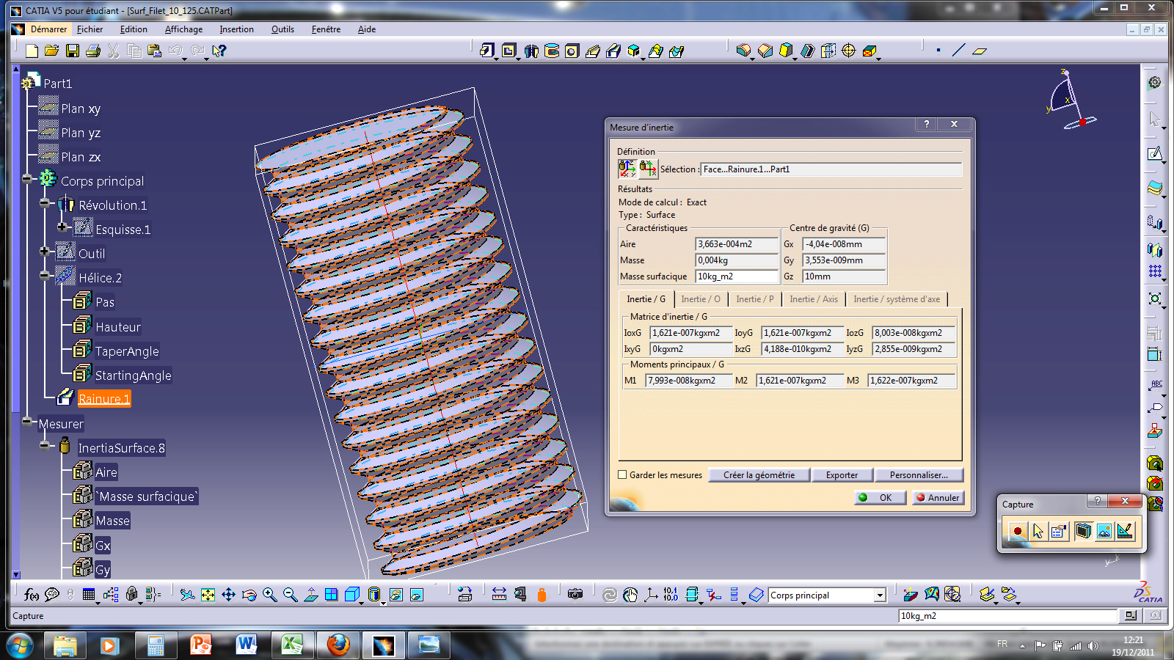Image resolution: width=1174 pixels, height=660 pixels.
Task: Click the Zoom Out magnifier icon
Action: 291,595
